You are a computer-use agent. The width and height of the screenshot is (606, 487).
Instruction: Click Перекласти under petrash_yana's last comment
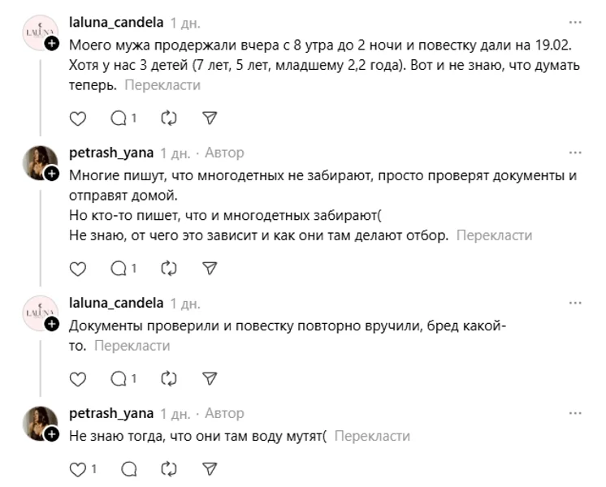click(x=372, y=436)
